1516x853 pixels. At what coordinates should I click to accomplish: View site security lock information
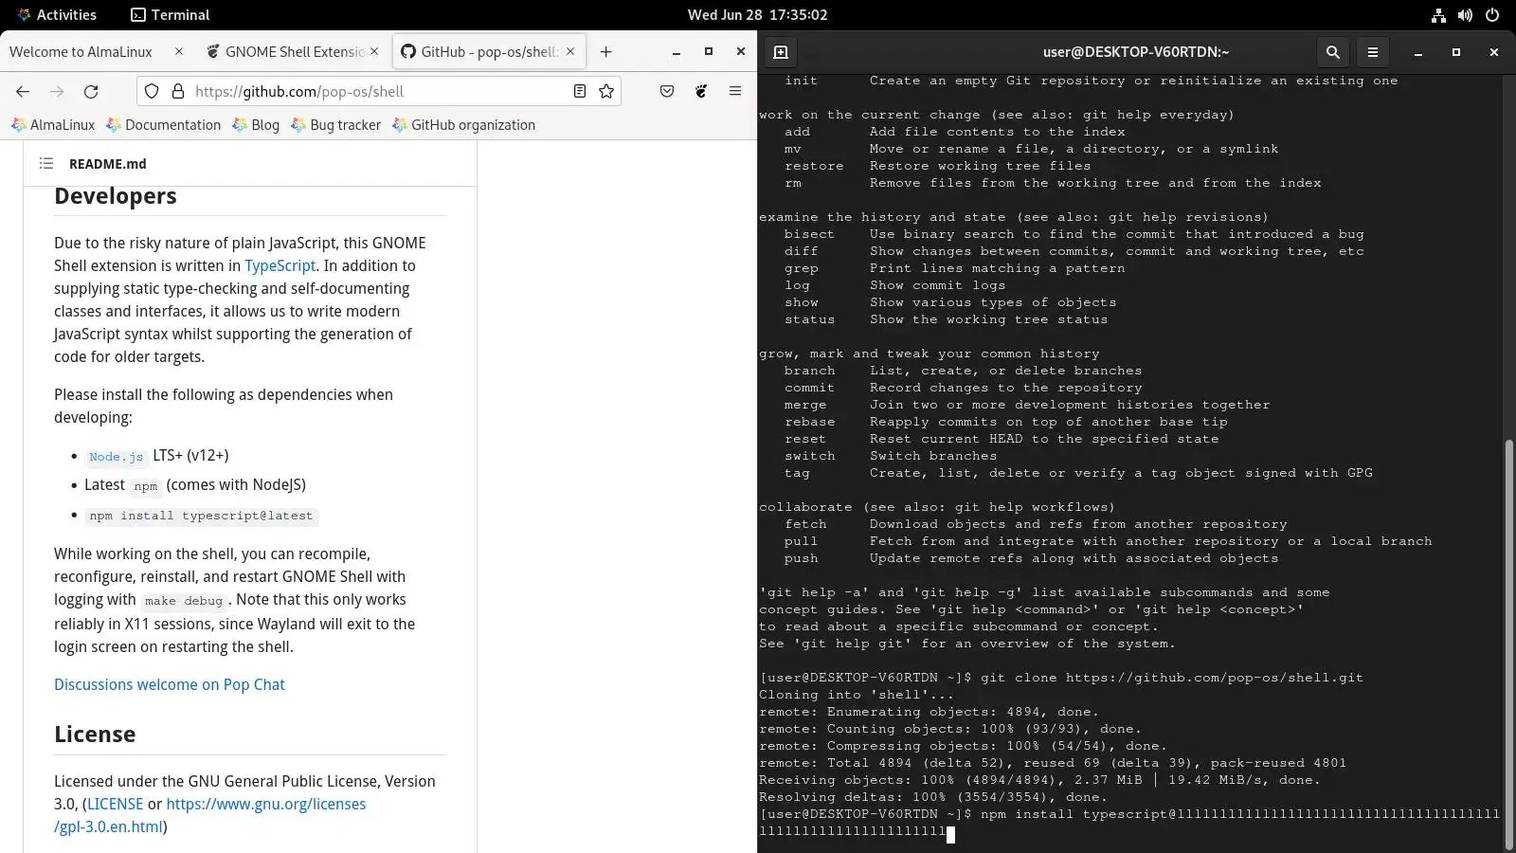(177, 91)
